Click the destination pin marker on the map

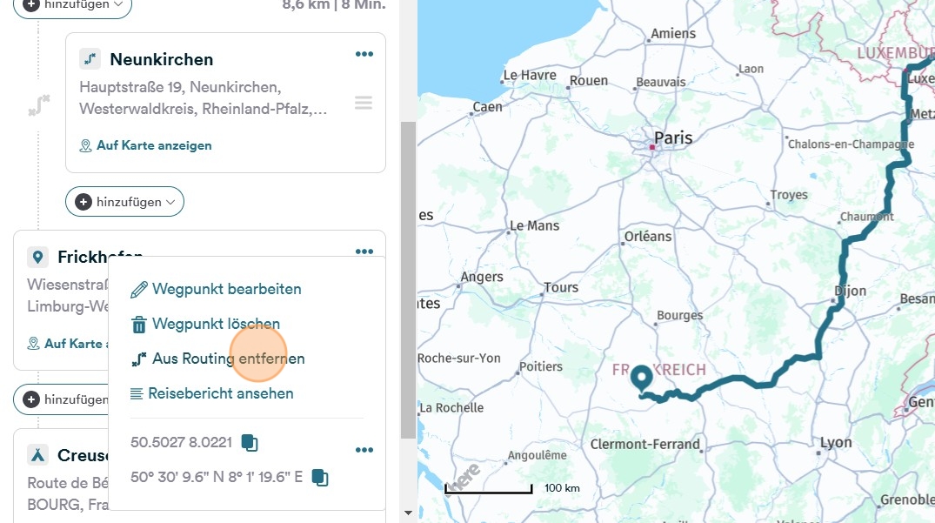pyautogui.click(x=642, y=379)
